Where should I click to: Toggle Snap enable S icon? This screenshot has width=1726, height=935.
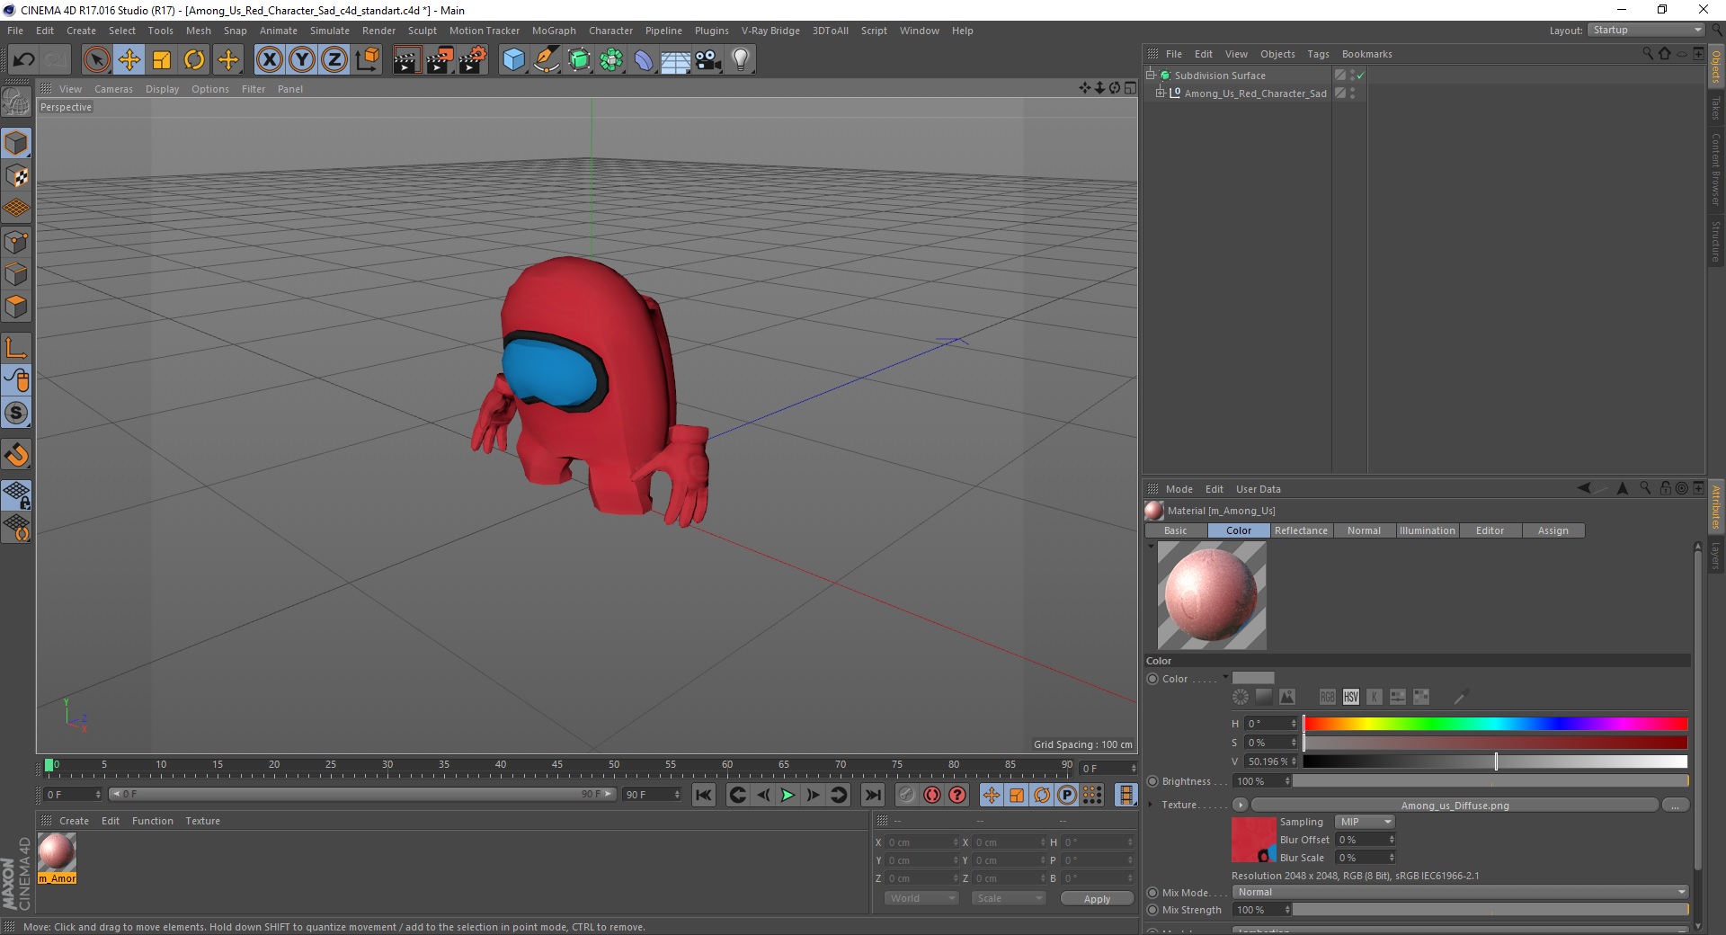pos(16,413)
